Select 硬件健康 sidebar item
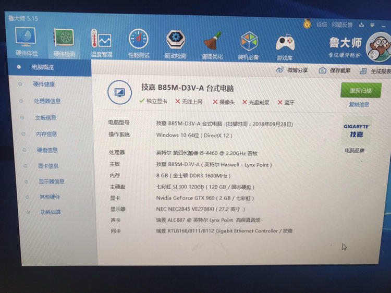 [44, 84]
